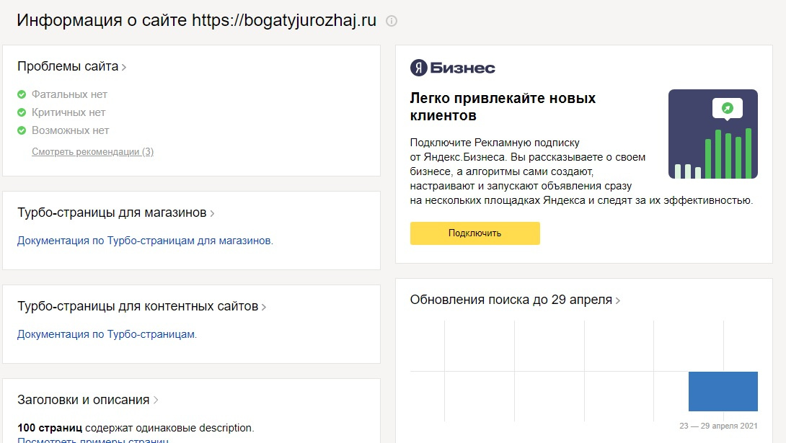Click the green checkmark next to Фатальных нет
The width and height of the screenshot is (786, 443).
(x=22, y=94)
